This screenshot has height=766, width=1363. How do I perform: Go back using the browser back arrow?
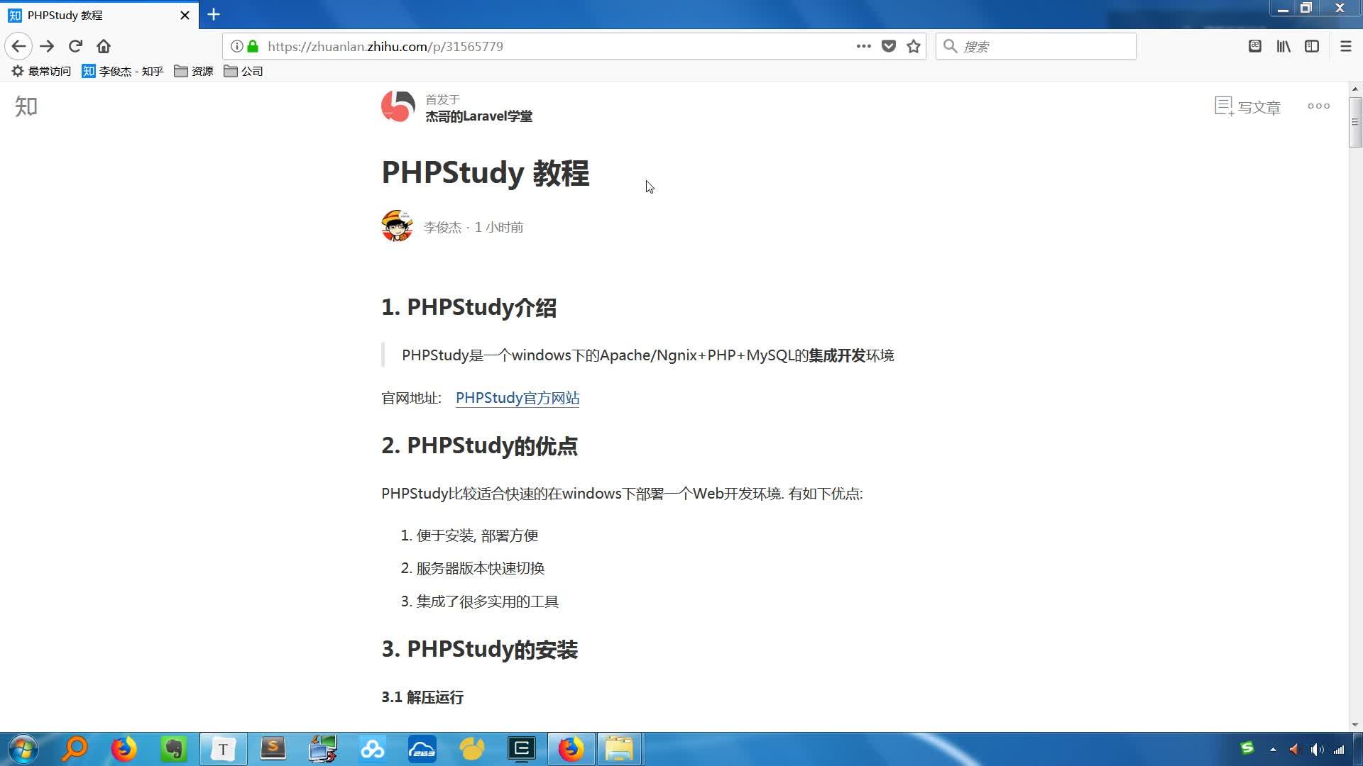pos(18,46)
